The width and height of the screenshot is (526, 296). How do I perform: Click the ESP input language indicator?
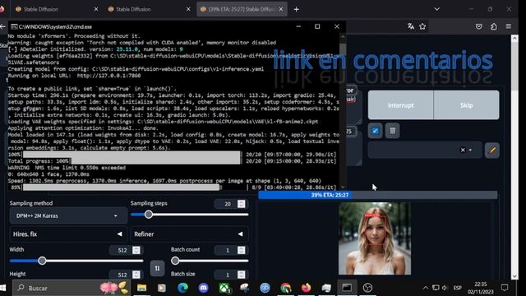coord(457,288)
